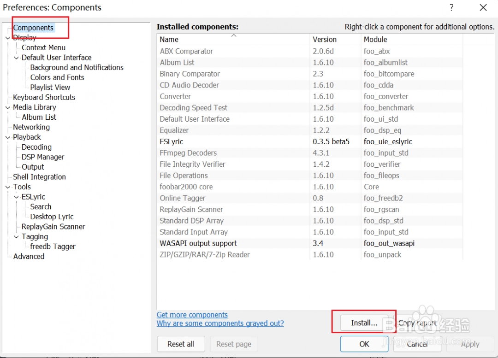Collapse the Display tree node
The width and height of the screenshot is (498, 358).
click(x=7, y=38)
